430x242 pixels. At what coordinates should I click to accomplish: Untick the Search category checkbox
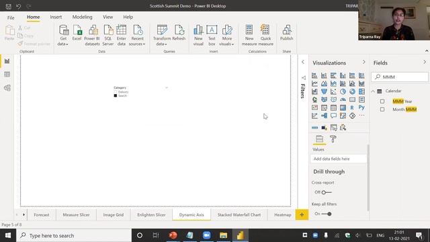(x=116, y=95)
